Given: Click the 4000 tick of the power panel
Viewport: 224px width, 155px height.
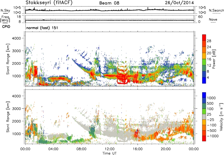Looking at the screenshot, I should (x=17, y=38).
